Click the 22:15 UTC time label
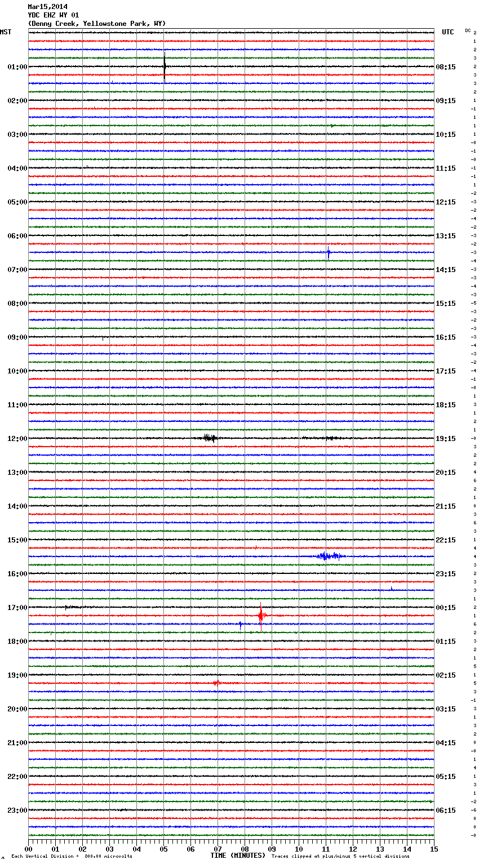The width and height of the screenshot is (479, 864). click(x=446, y=540)
